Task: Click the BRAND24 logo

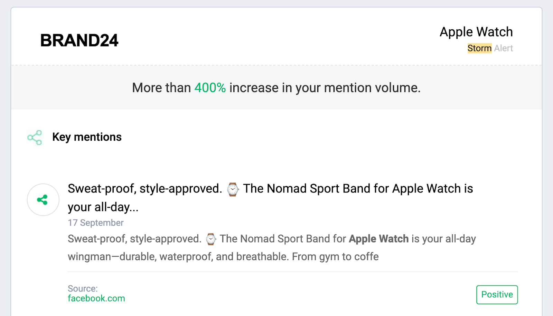Action: (x=79, y=40)
